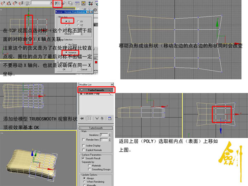Click the Angle Snap toggle icon
The height and width of the screenshot is (186, 248).
[x=9, y=3]
